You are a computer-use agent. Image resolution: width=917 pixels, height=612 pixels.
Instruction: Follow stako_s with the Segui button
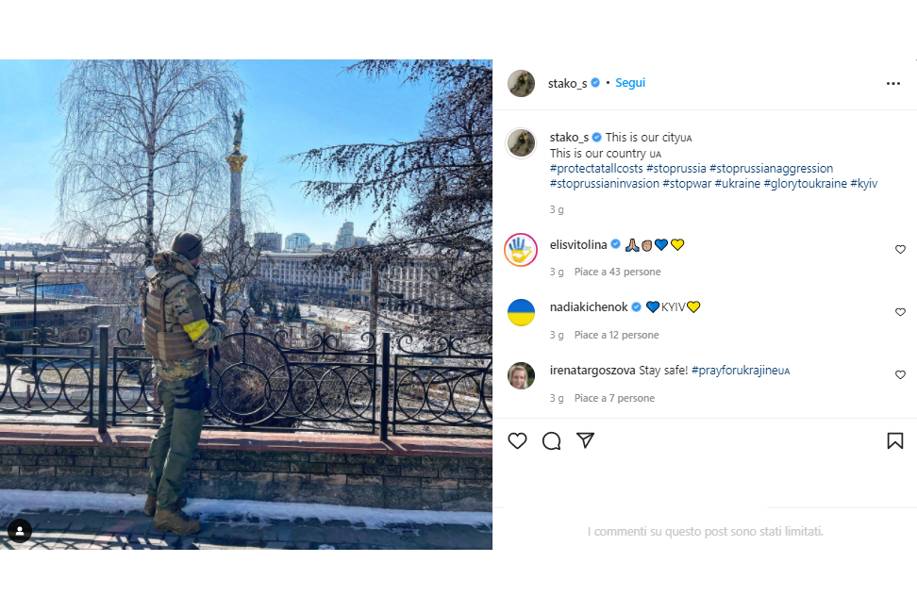(x=630, y=83)
